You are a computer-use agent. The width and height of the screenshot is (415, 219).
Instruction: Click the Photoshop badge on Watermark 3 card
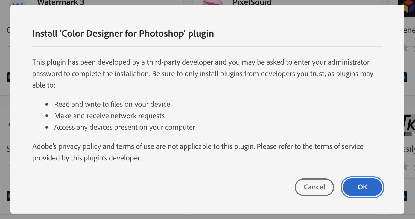8,77
